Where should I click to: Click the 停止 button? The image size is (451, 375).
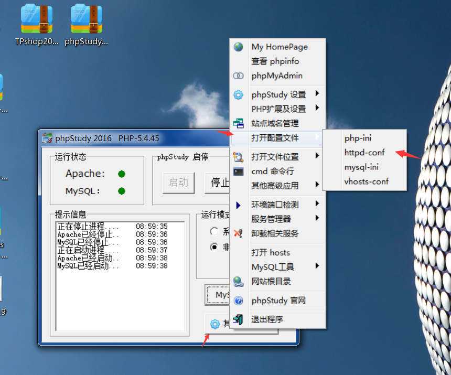pyautogui.click(x=217, y=183)
